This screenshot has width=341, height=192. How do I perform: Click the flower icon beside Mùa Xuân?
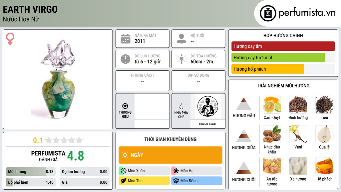click(124, 171)
